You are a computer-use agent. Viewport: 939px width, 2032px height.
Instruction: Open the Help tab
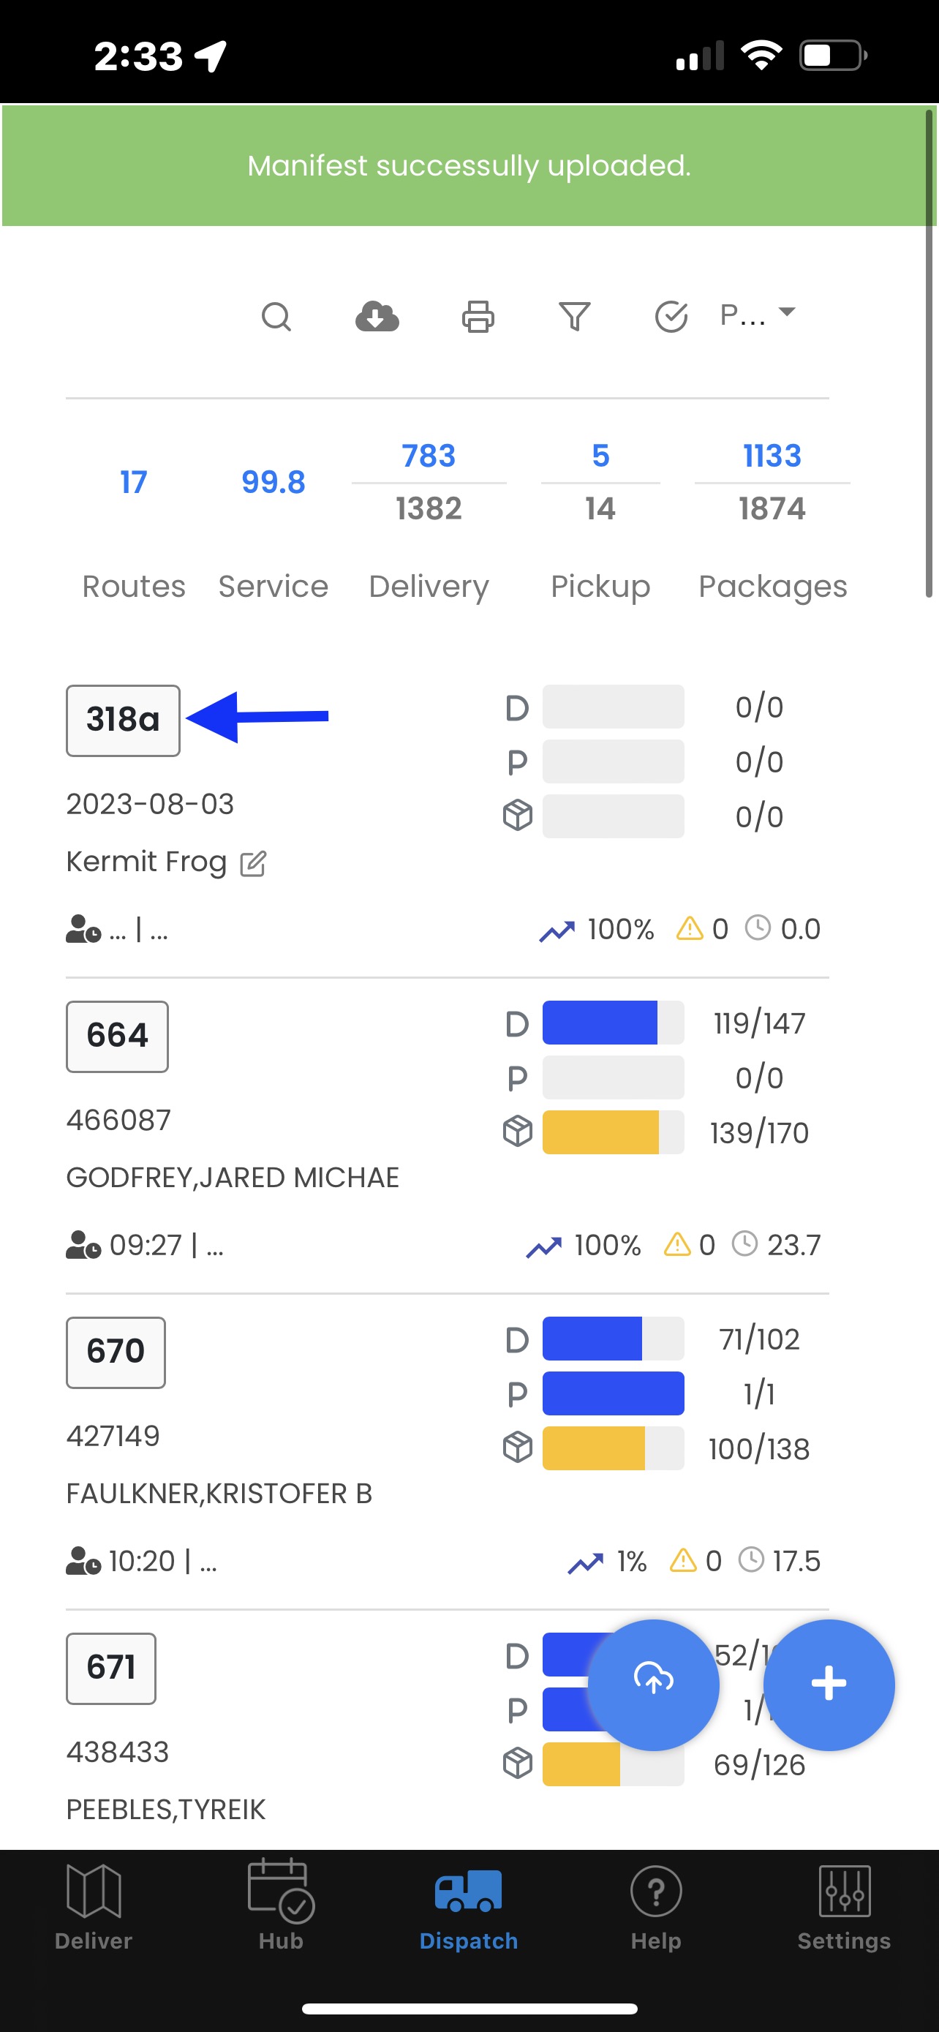point(656,1905)
